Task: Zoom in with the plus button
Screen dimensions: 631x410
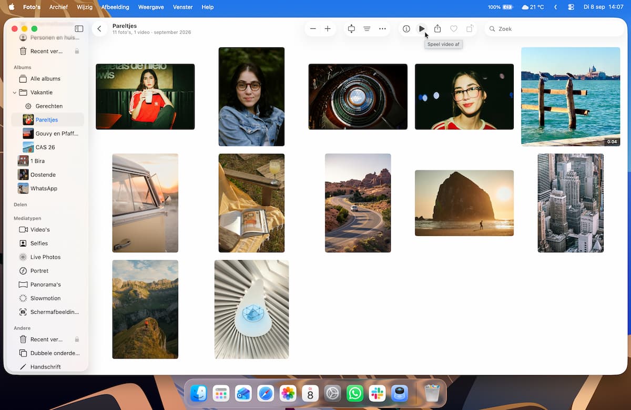Action: (328, 29)
